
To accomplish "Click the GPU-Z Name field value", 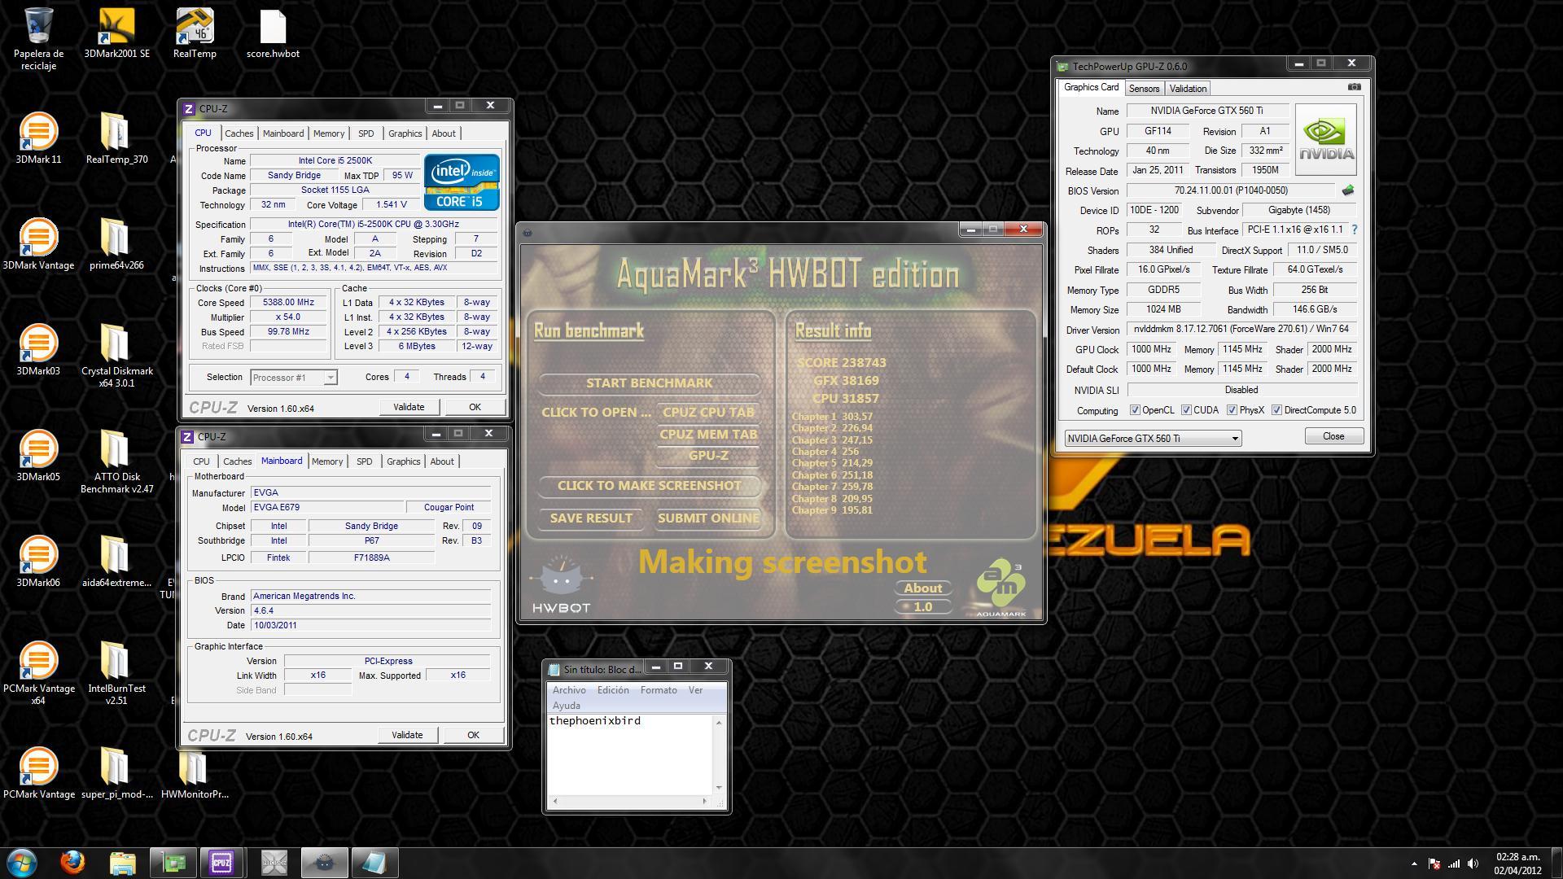I will click(1206, 111).
